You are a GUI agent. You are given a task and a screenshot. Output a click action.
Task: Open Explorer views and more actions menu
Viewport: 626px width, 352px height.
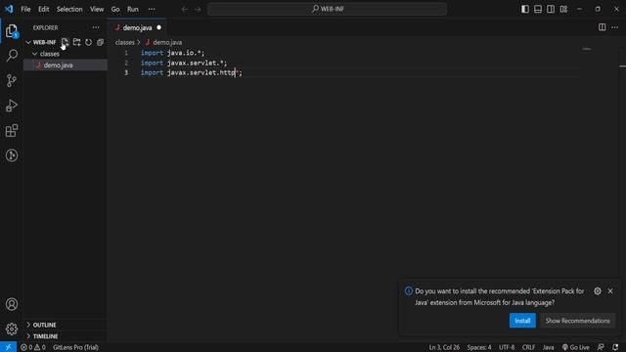[x=96, y=27]
